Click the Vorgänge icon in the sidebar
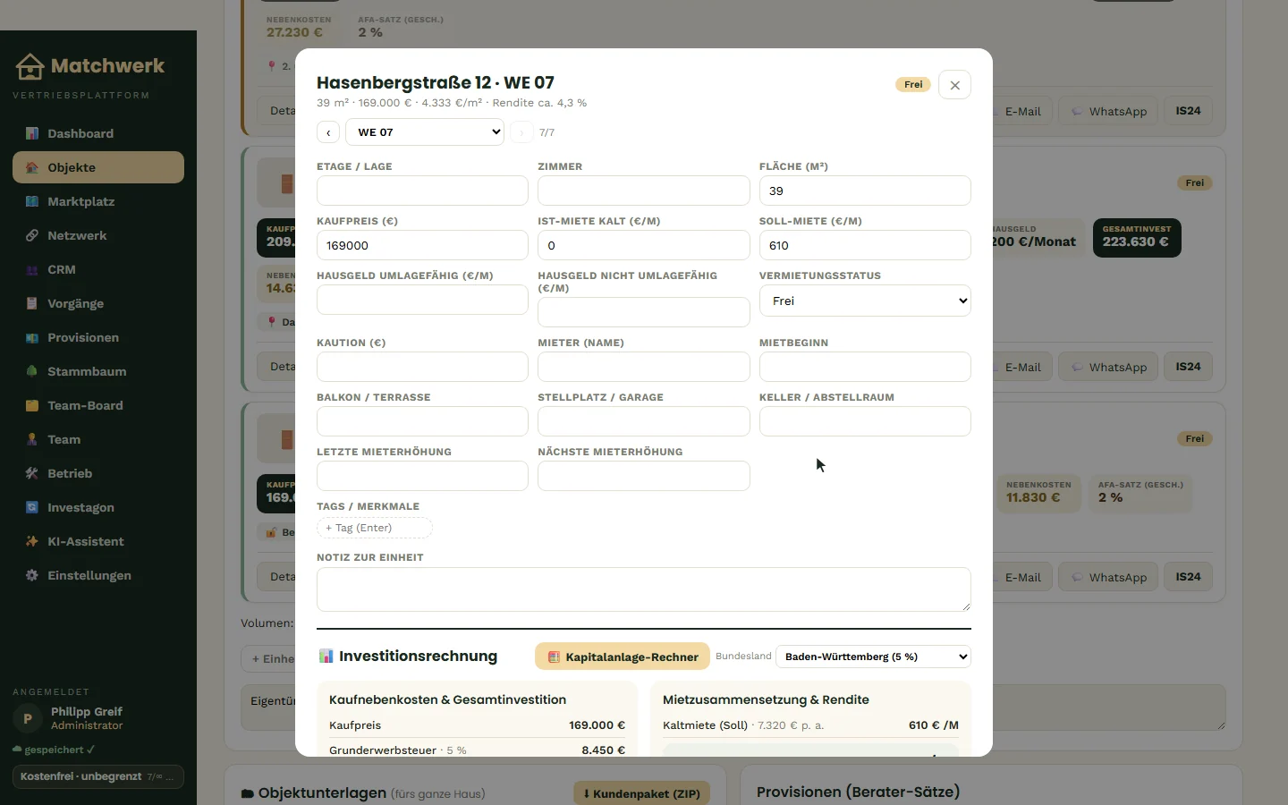This screenshot has height=805, width=1288. pyautogui.click(x=32, y=303)
